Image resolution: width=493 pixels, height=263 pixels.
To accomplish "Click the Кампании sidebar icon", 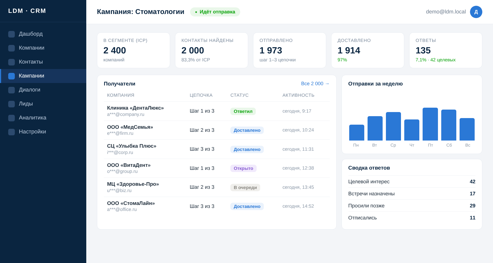I will 12,76.
